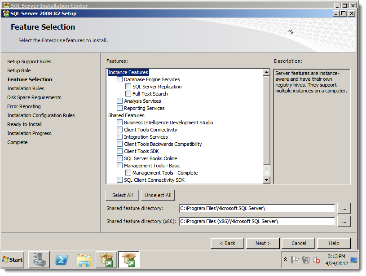Check Client Tools Backwards Compatibility
This screenshot has width=366, height=276.
click(119, 144)
